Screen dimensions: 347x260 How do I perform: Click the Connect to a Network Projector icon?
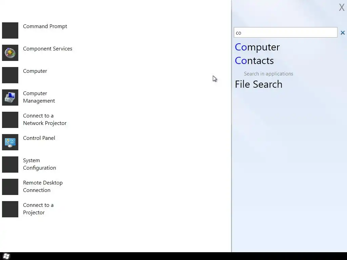click(x=10, y=120)
